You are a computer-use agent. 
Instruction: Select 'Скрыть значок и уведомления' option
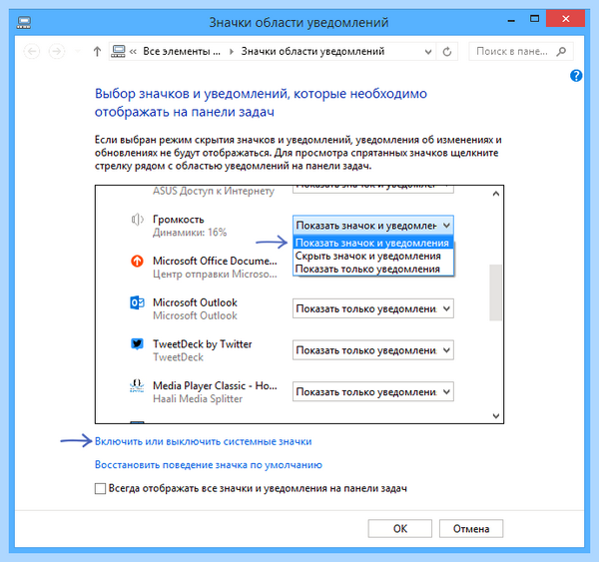click(372, 256)
